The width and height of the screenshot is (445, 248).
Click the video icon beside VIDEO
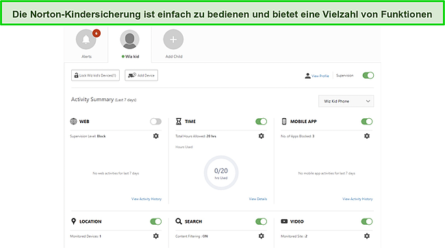click(284, 221)
